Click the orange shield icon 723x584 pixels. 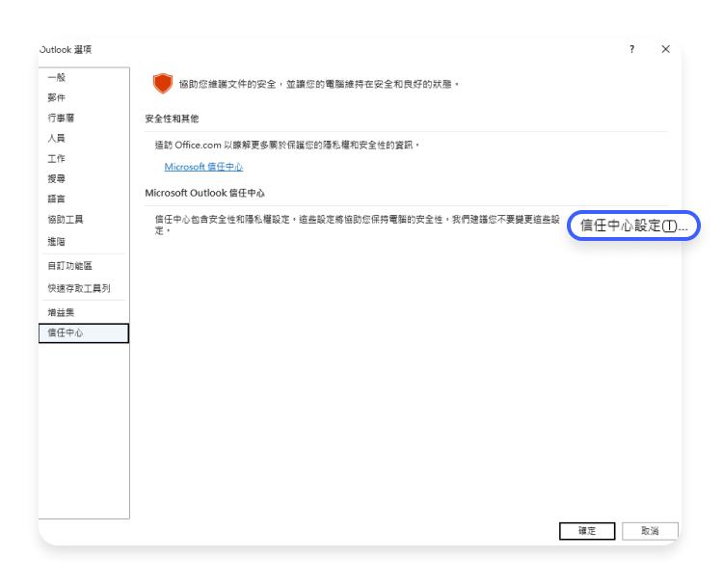163,84
